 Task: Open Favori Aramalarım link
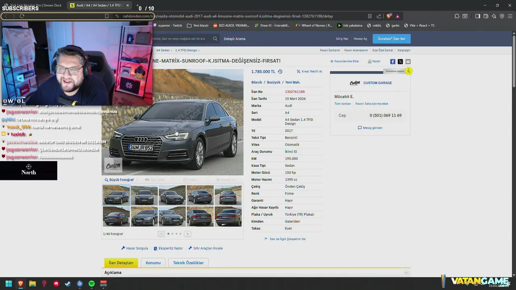pyautogui.click(x=356, y=50)
